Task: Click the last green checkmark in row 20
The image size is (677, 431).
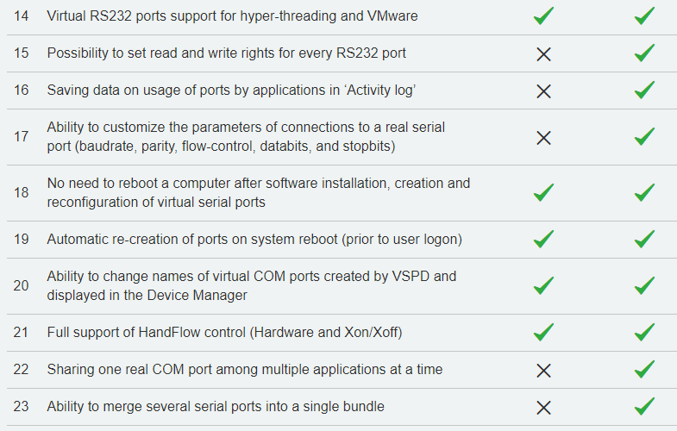Action: [x=644, y=285]
